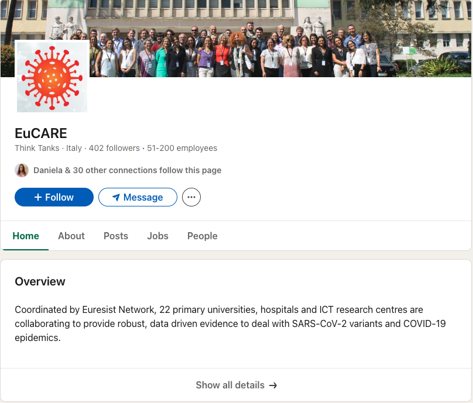This screenshot has width=473, height=403.
Task: Click the EuCARE virus logo
Action: click(52, 76)
